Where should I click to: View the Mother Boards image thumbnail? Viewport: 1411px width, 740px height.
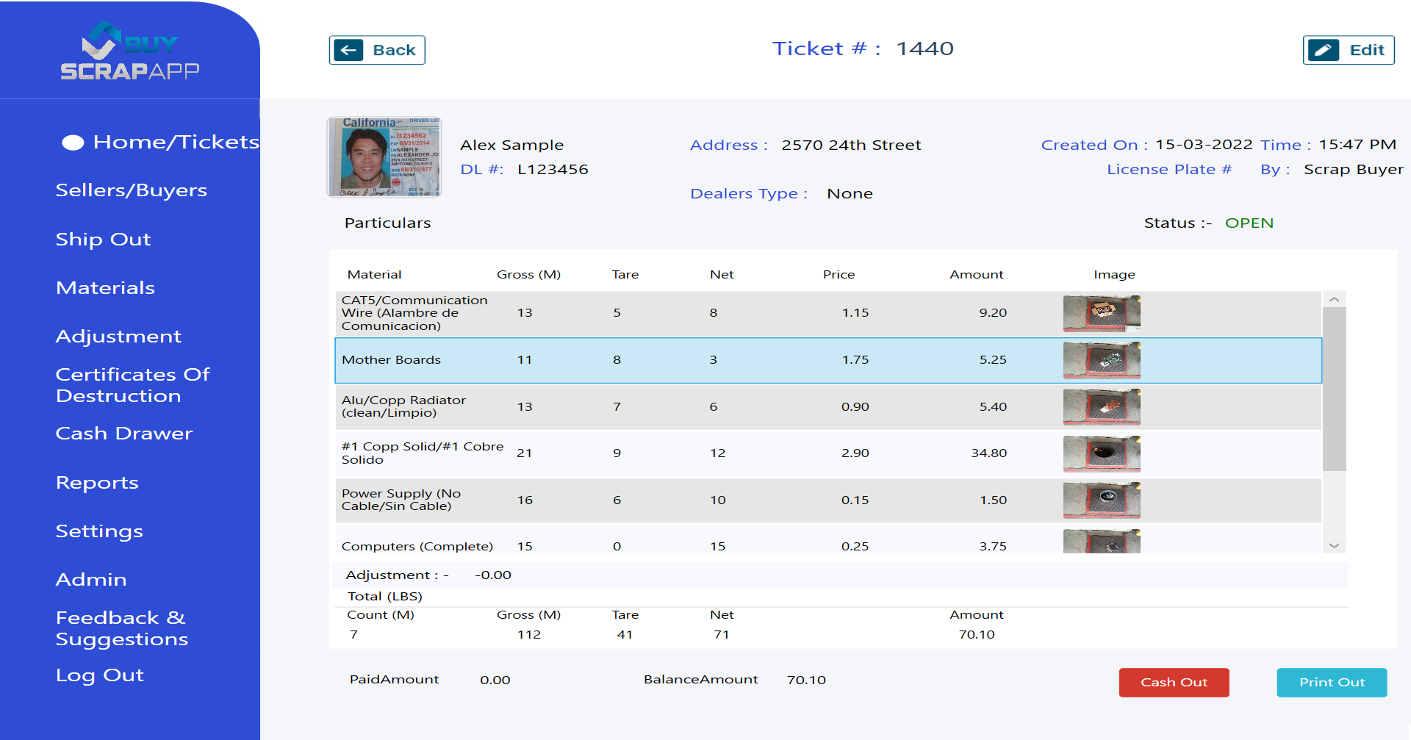1101,360
